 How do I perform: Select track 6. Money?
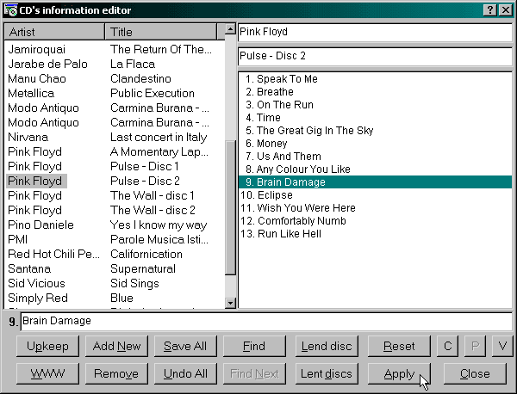[375, 144]
